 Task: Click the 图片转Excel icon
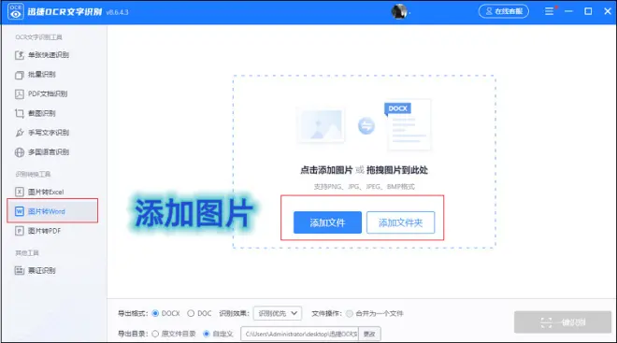(x=20, y=192)
